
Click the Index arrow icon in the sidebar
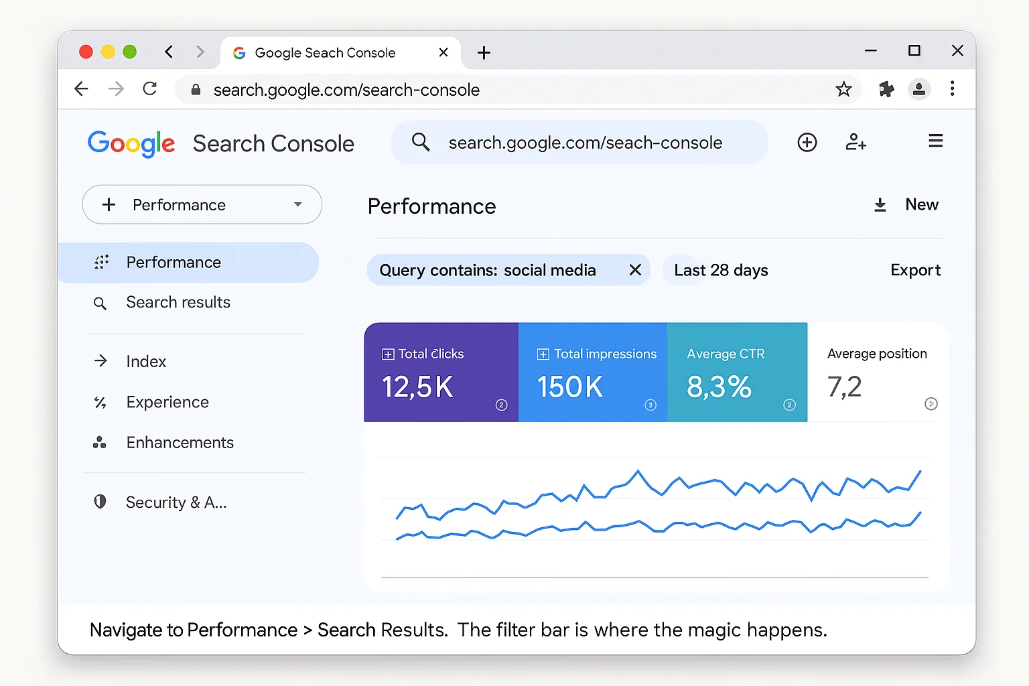pyautogui.click(x=100, y=361)
